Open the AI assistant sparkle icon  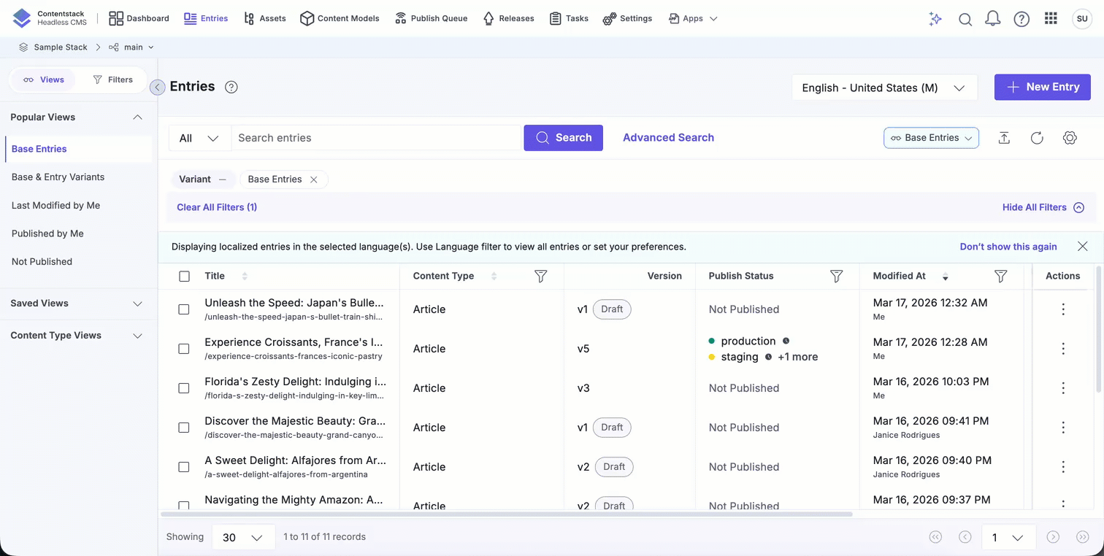point(935,19)
